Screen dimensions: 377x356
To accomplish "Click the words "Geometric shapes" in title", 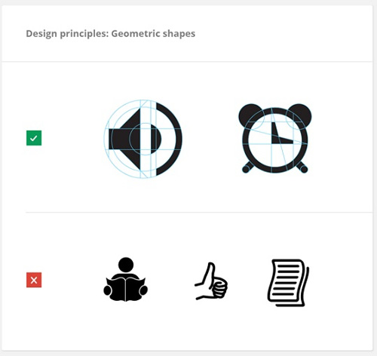I will tap(153, 33).
